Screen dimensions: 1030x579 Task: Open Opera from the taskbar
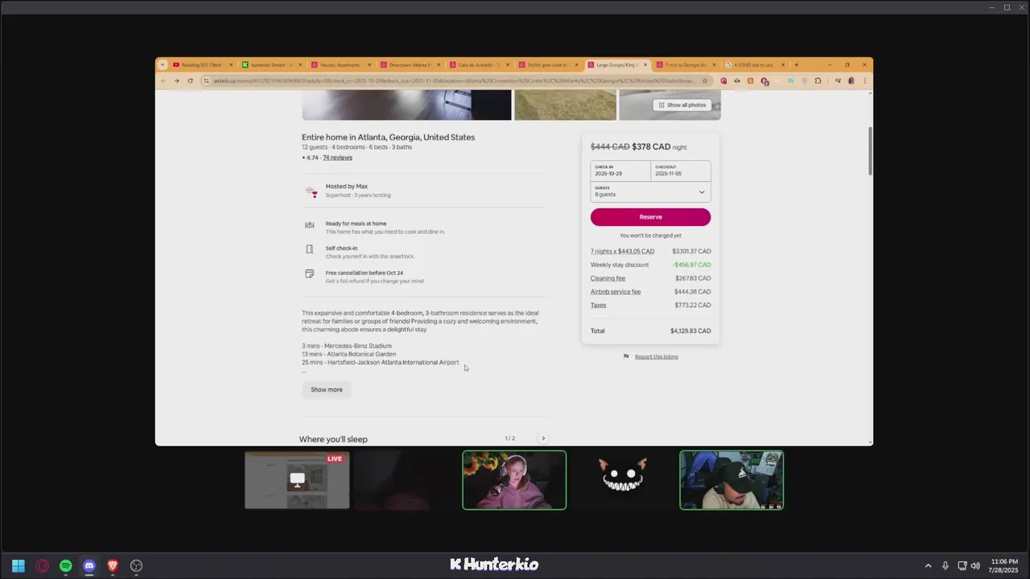click(x=42, y=566)
